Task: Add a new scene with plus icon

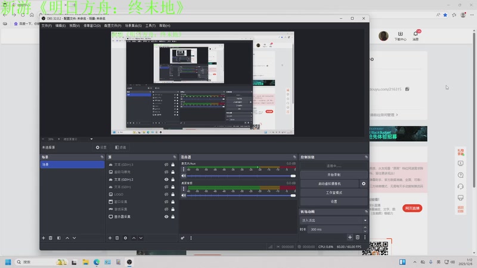Action: [44, 238]
